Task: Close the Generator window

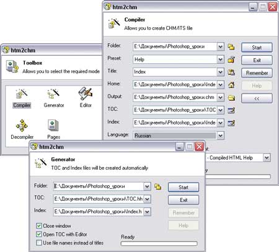Action: [200, 147]
